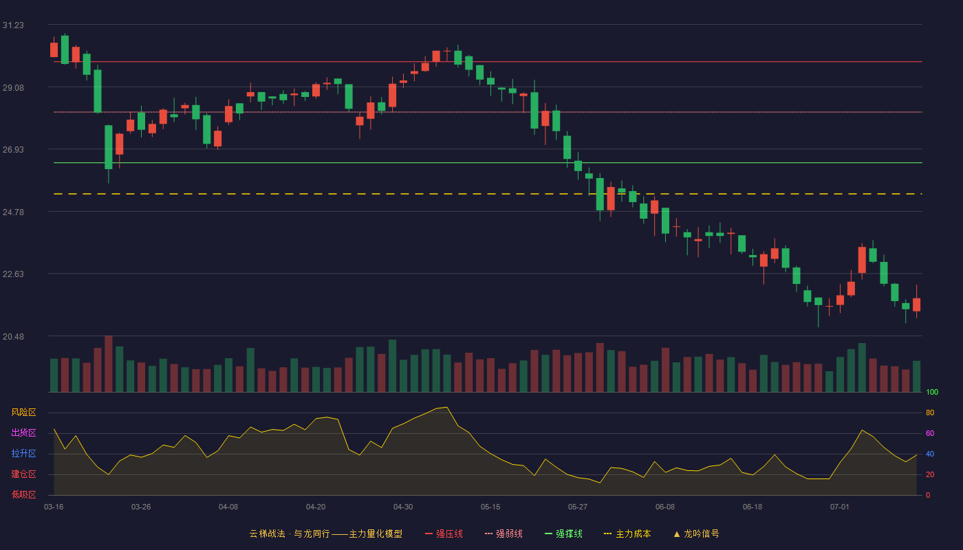The image size is (963, 550).
Task: Toggle the 强压线 legend entry
Action: click(x=444, y=533)
